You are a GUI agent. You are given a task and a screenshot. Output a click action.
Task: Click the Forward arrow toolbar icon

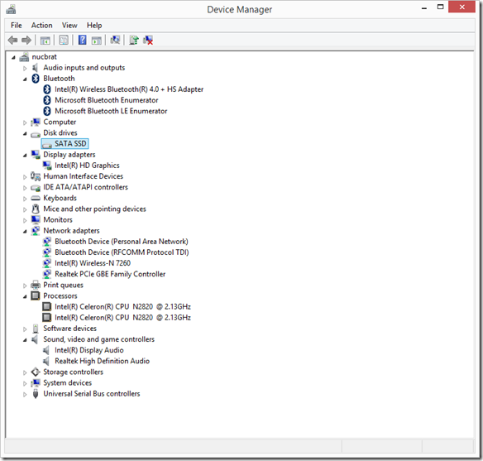point(26,40)
